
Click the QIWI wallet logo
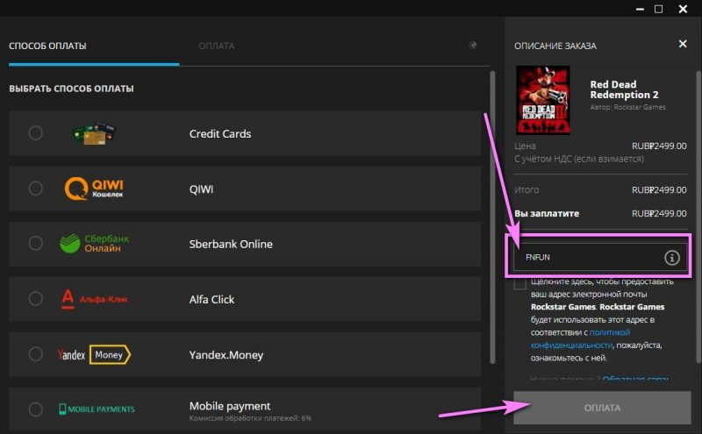95,189
